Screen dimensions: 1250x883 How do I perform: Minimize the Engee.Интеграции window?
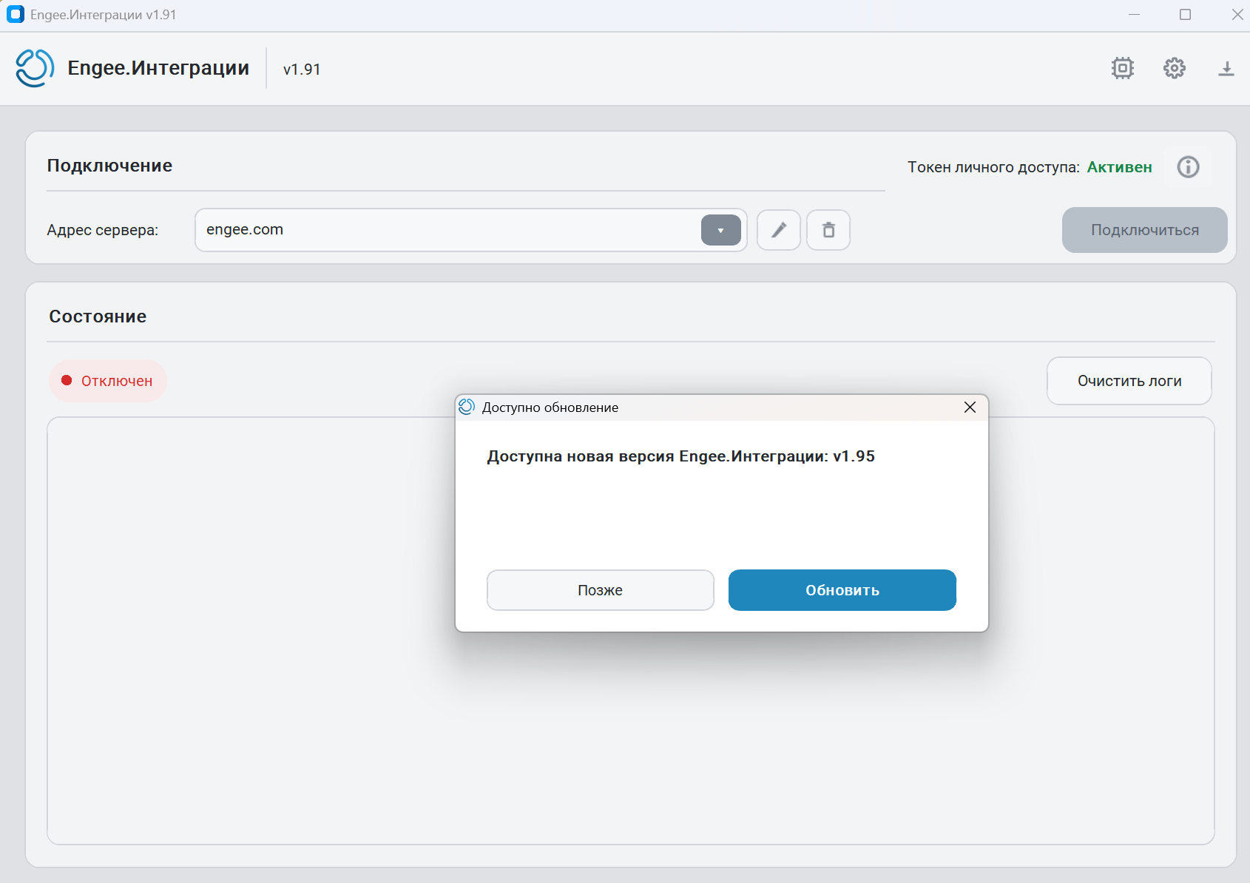click(x=1134, y=15)
